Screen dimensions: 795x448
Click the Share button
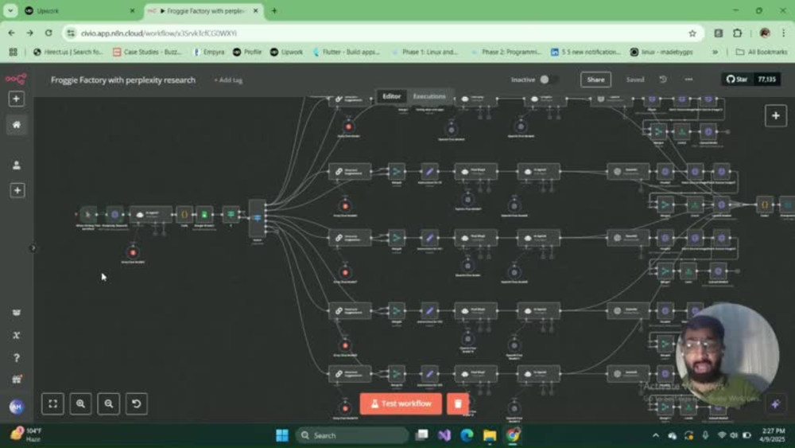[595, 80]
